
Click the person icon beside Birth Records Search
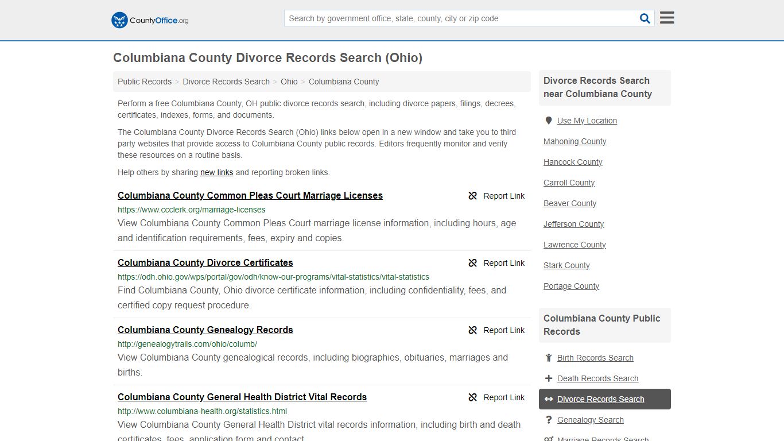click(x=549, y=358)
